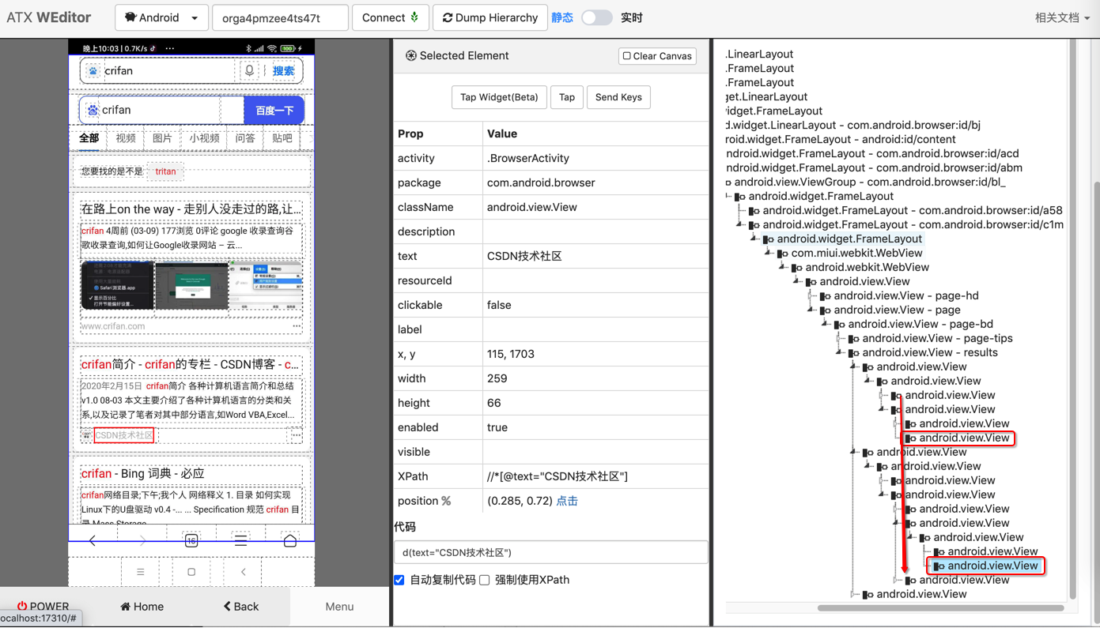Collapse com.miui.webkit.WebView node expander
Image resolution: width=1100 pixels, height=628 pixels.
coord(769,253)
